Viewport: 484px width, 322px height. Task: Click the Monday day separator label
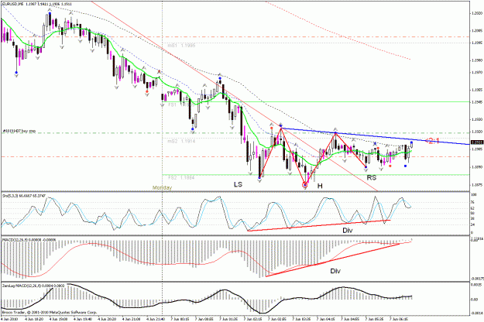point(162,187)
